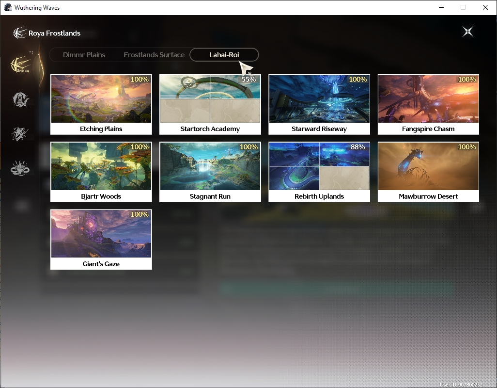Select the first winged emblem sidebar icon
Viewport: 497px width, 388px height.
[21, 65]
